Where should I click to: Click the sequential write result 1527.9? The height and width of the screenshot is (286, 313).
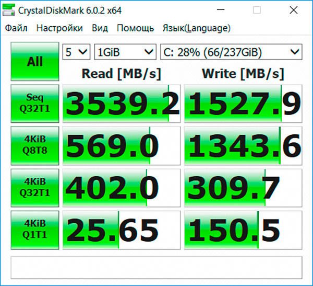(x=243, y=104)
